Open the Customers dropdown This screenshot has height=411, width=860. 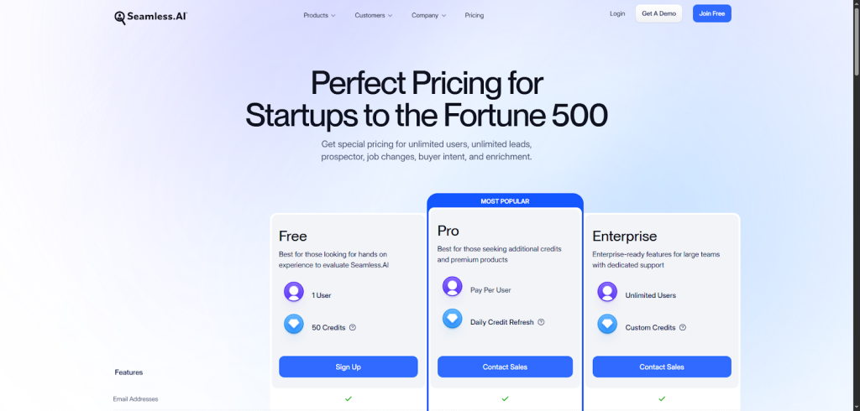[373, 15]
